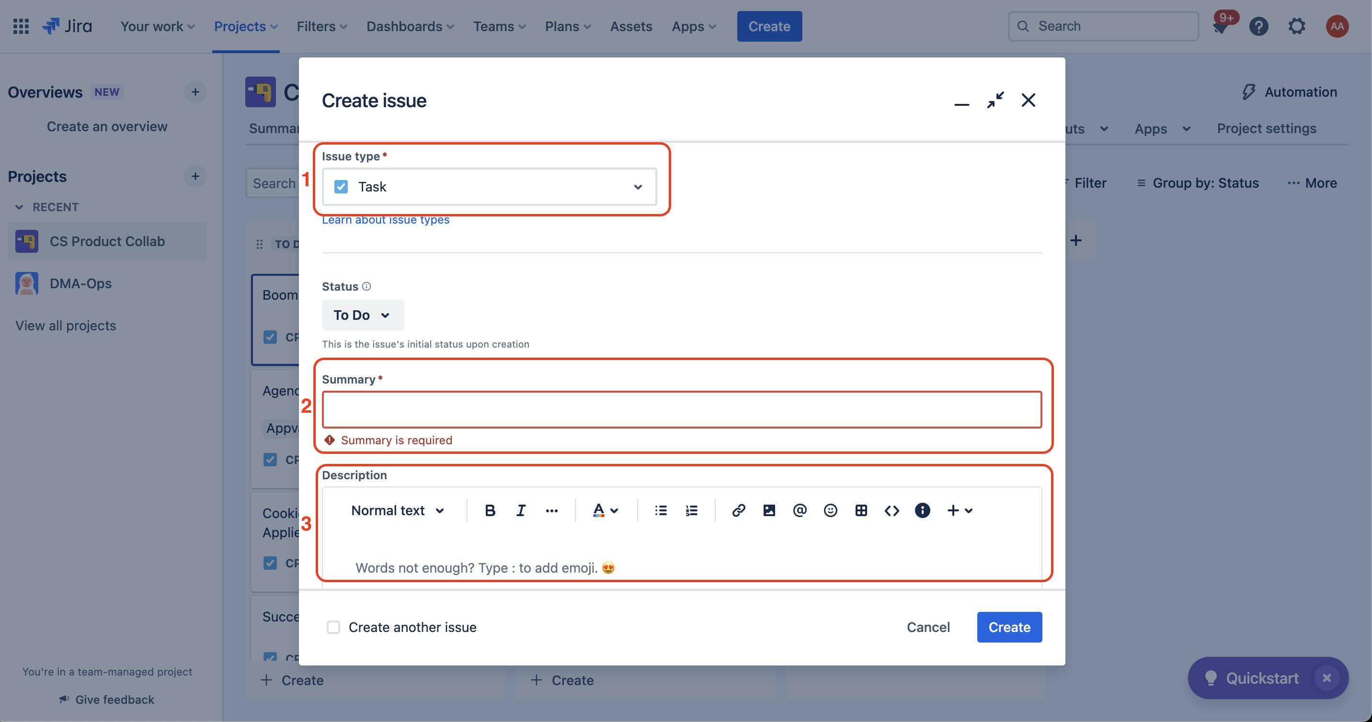
Task: Open View all projects link
Action: (x=66, y=326)
